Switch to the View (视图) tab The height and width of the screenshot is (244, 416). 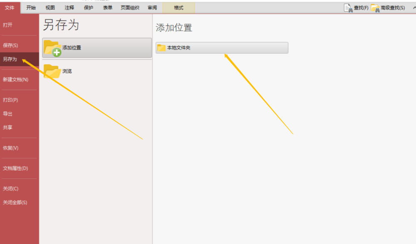50,7
